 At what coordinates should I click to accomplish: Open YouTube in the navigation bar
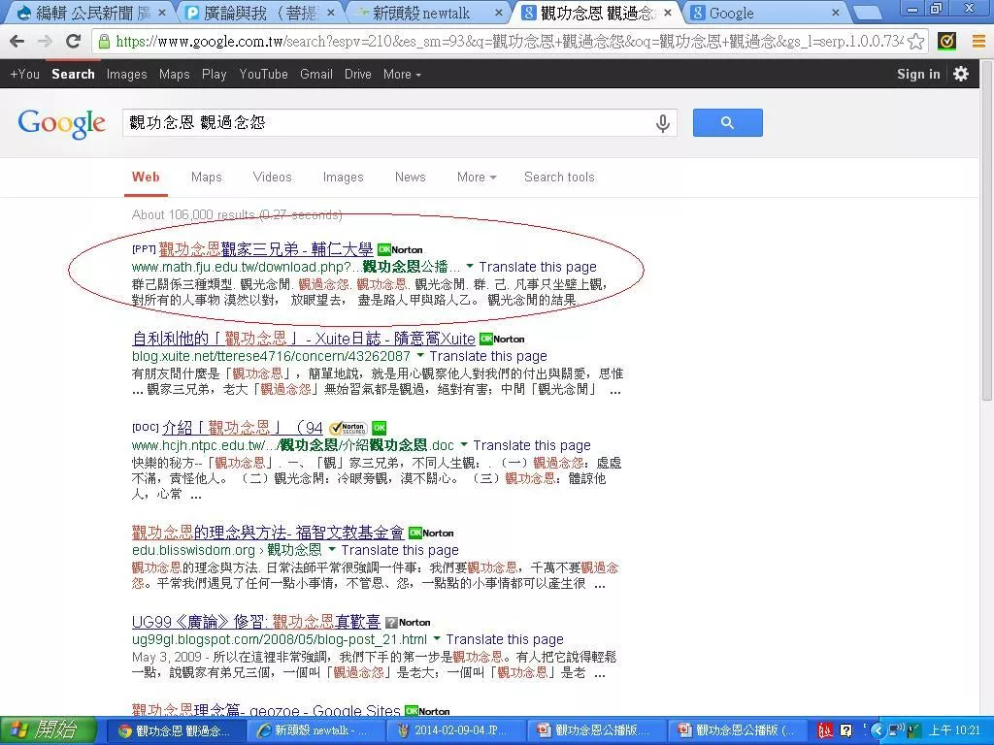(264, 74)
